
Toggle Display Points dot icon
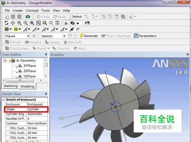pos(78,23)
